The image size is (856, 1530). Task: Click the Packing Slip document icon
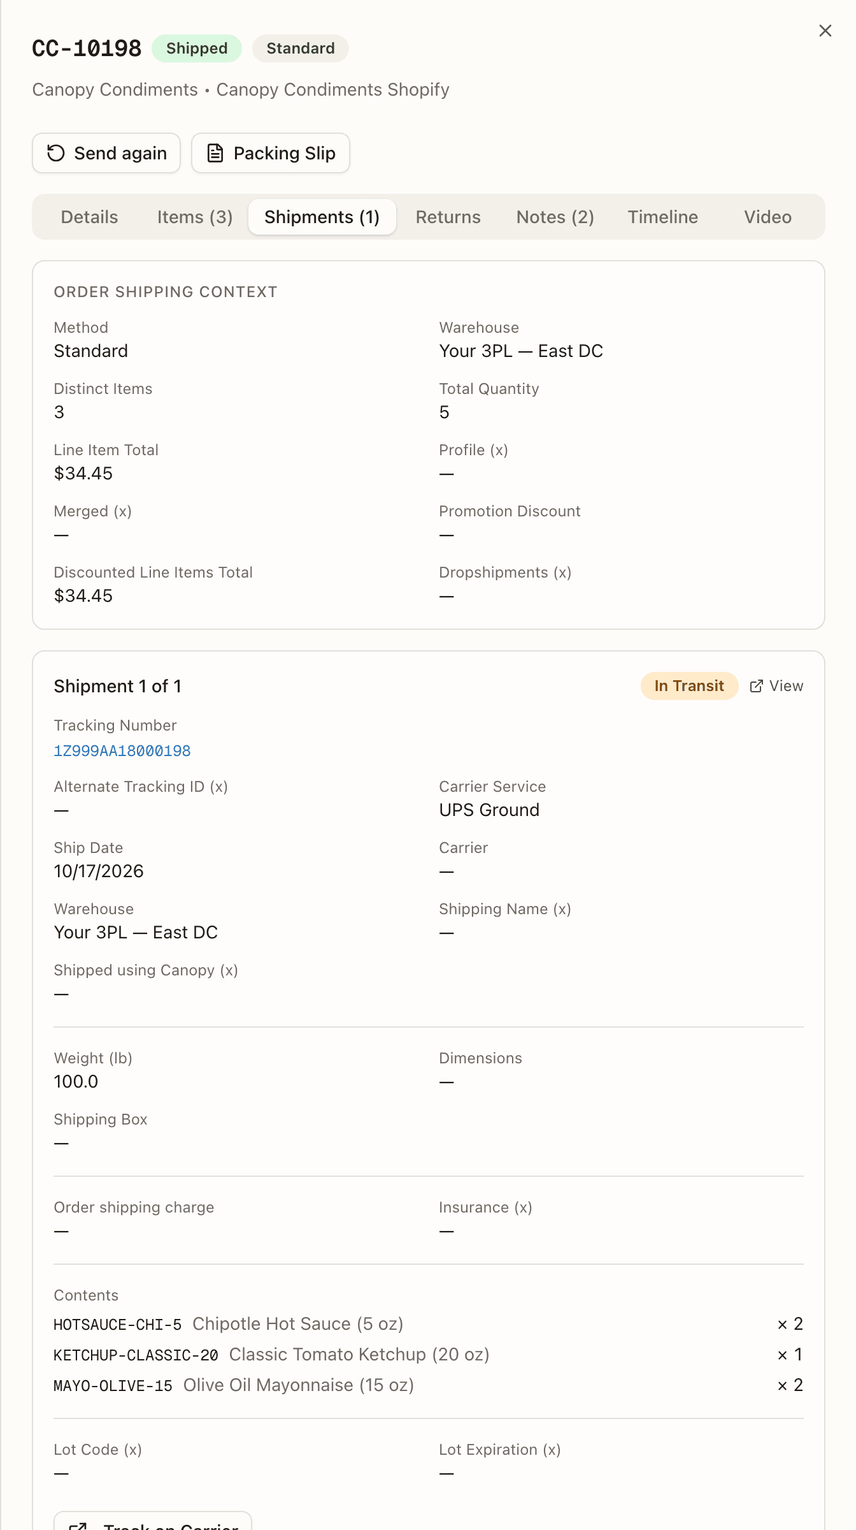pos(215,153)
